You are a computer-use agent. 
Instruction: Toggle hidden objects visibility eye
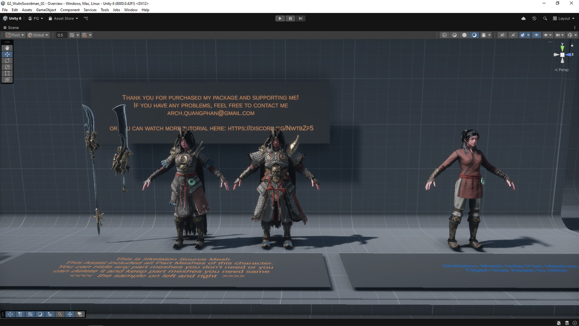[x=536, y=35]
